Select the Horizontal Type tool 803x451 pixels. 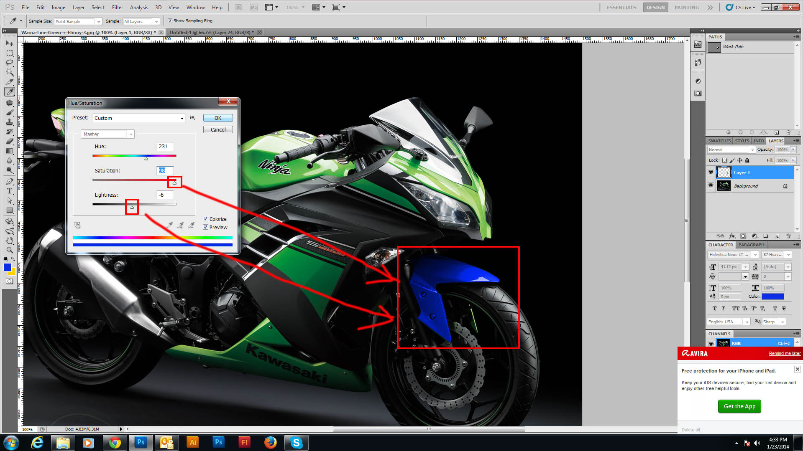coord(10,191)
